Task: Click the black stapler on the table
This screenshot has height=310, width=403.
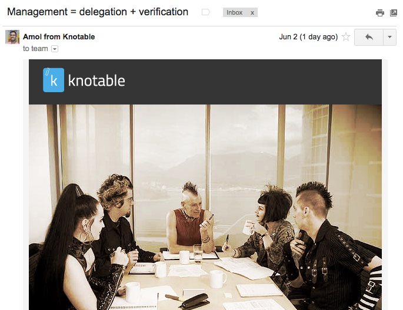Action: (x=195, y=301)
